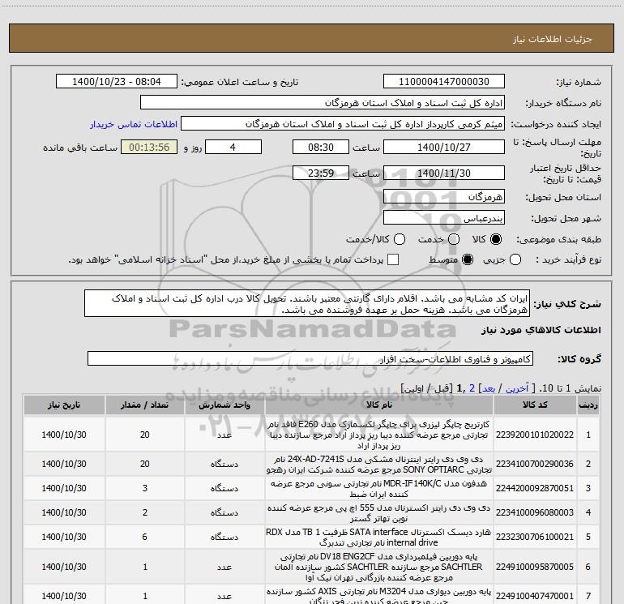Click the buyer organization name field

(323, 102)
